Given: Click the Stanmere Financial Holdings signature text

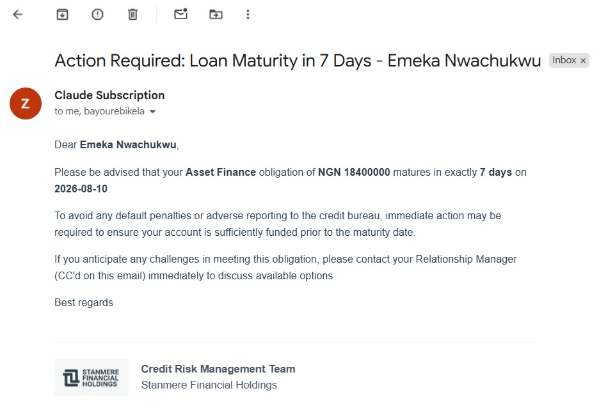Looking at the screenshot, I should point(209,385).
